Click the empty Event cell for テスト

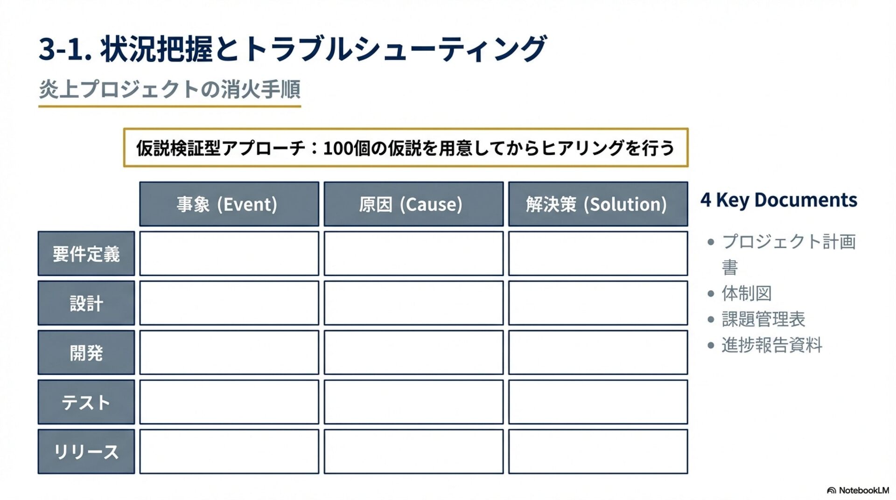coord(229,402)
